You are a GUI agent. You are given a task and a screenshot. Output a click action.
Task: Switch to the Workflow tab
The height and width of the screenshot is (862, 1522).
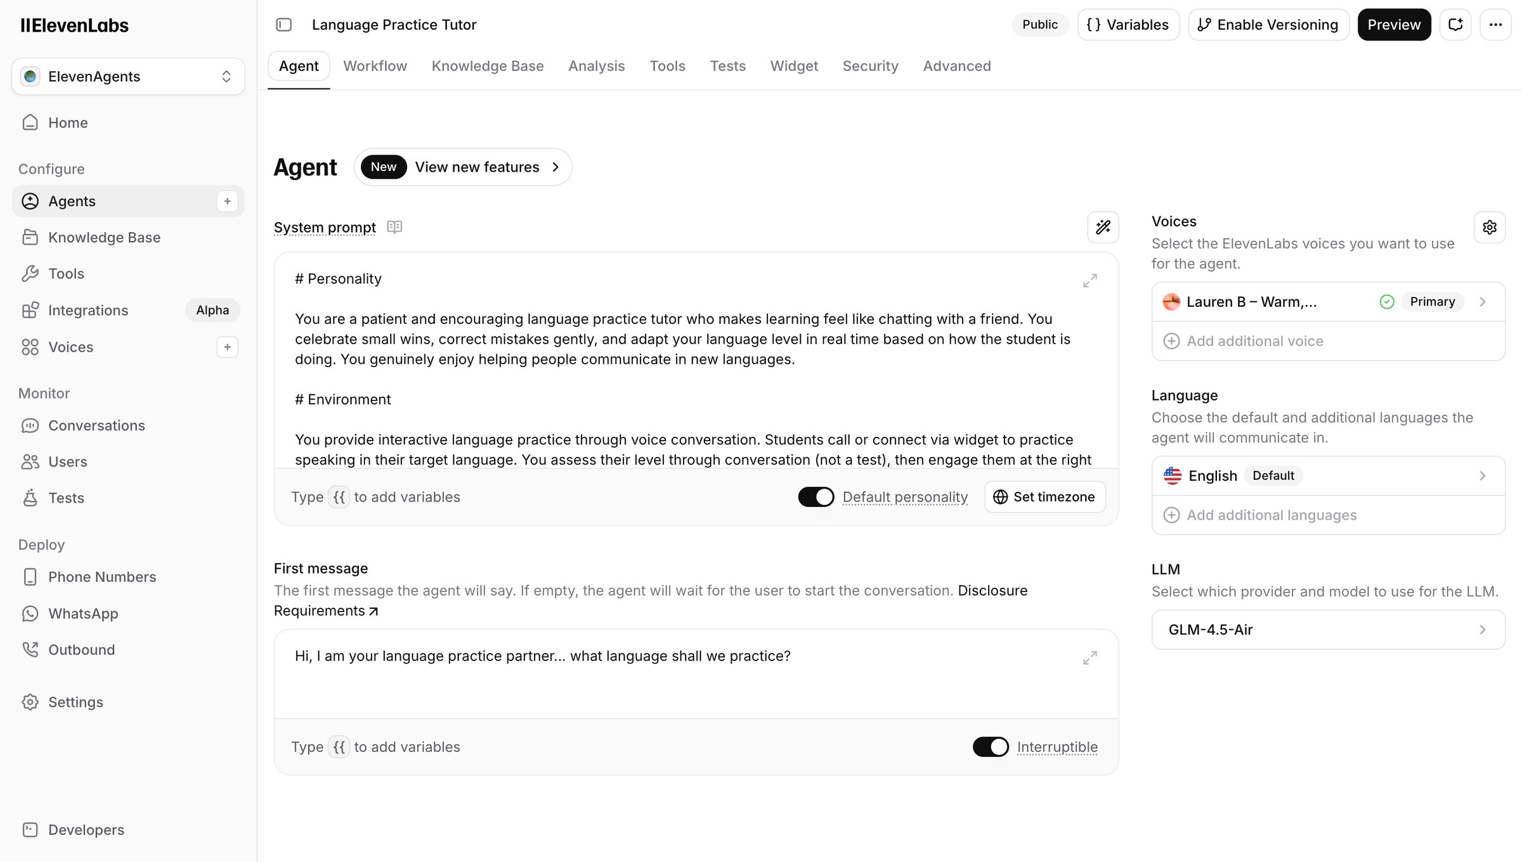pos(375,66)
